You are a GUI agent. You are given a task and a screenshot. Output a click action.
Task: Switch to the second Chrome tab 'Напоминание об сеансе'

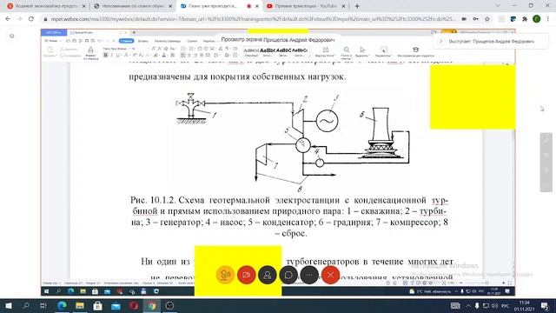133,6
